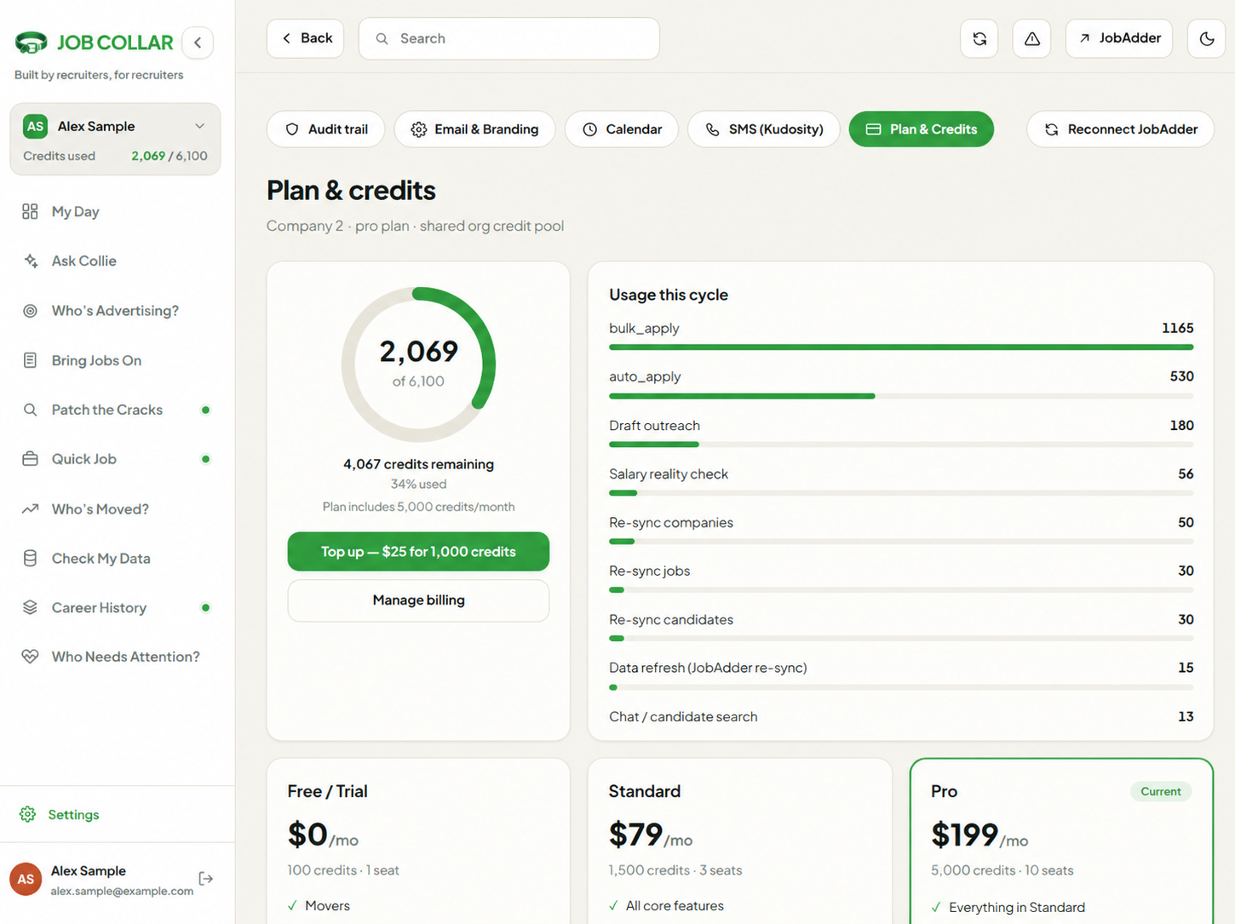The width and height of the screenshot is (1235, 924).
Task: Click the bulk_apply usage bar
Action: [x=901, y=347]
